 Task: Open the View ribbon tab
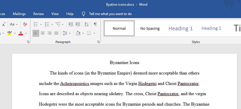(55, 14)
